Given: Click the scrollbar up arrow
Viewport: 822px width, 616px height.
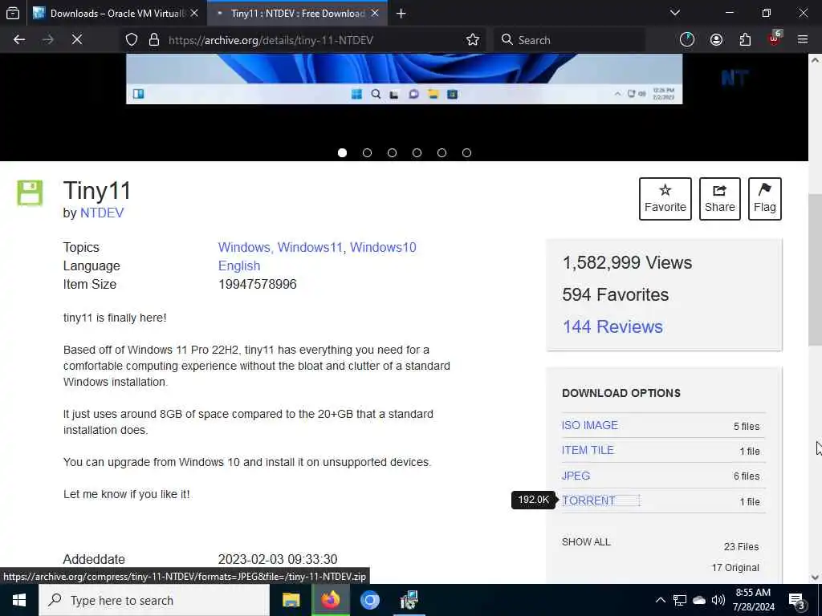Looking at the screenshot, I should click(815, 60).
